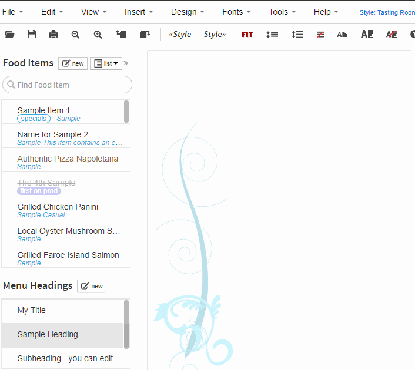Image resolution: width=415 pixels, height=370 pixels.
Task: Click the save disk icon
Action: (32, 34)
